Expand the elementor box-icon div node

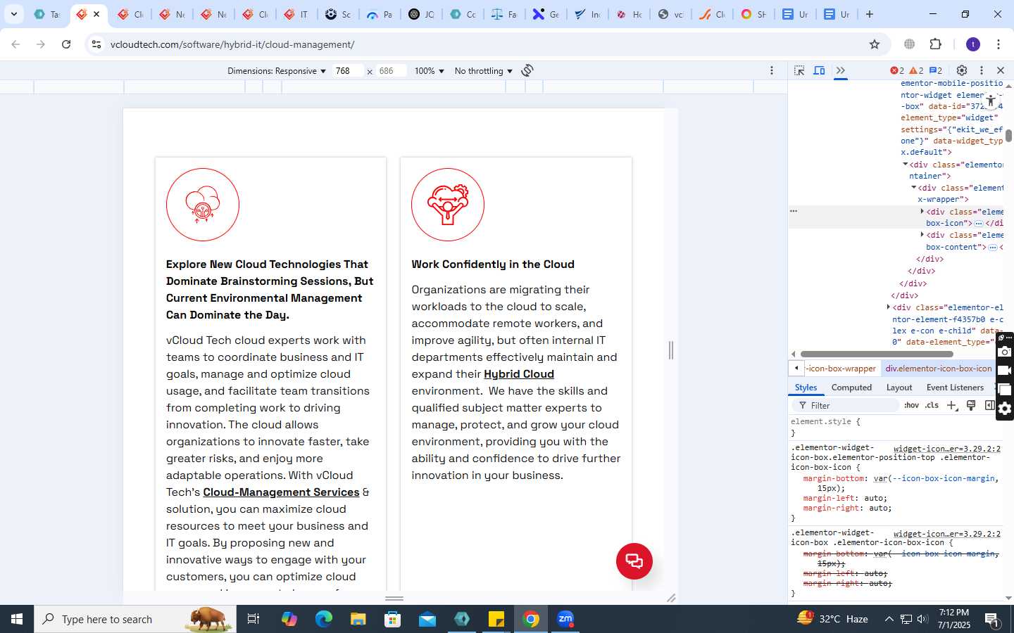click(922, 211)
